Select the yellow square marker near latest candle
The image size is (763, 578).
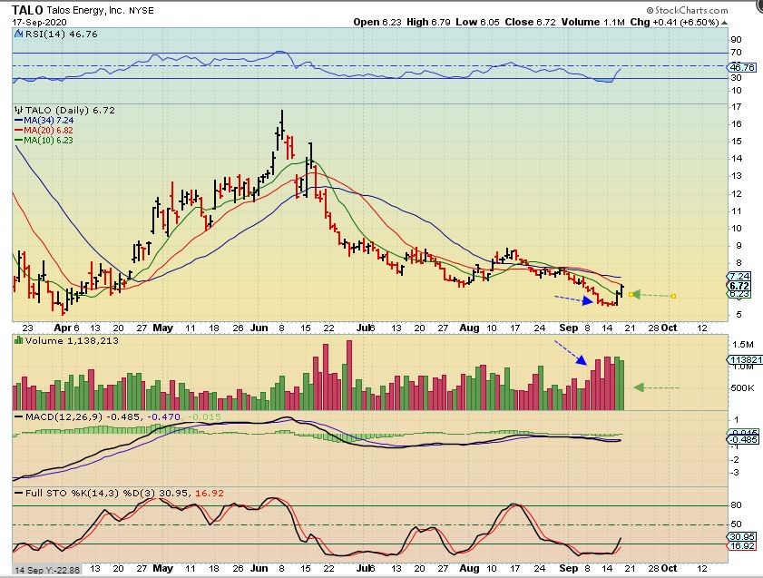[631, 294]
